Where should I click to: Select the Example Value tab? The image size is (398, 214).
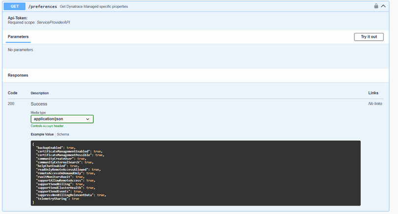(x=42, y=134)
